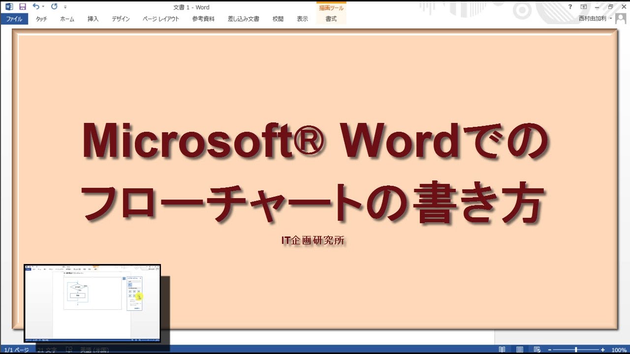Switch to the タッチ tab

(41, 19)
